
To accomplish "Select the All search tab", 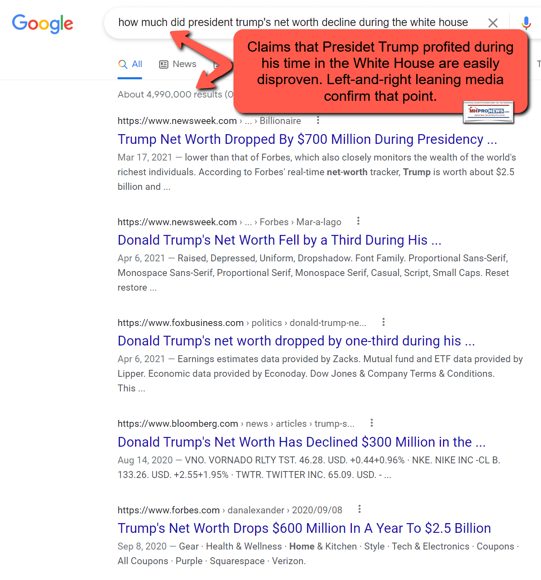I will tap(130, 64).
